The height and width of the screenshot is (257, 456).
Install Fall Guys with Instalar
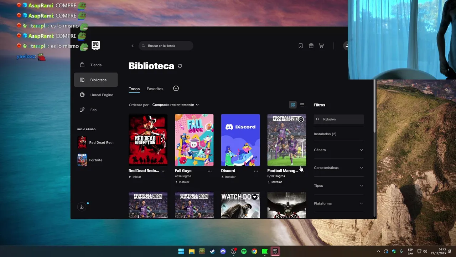tap(182, 182)
